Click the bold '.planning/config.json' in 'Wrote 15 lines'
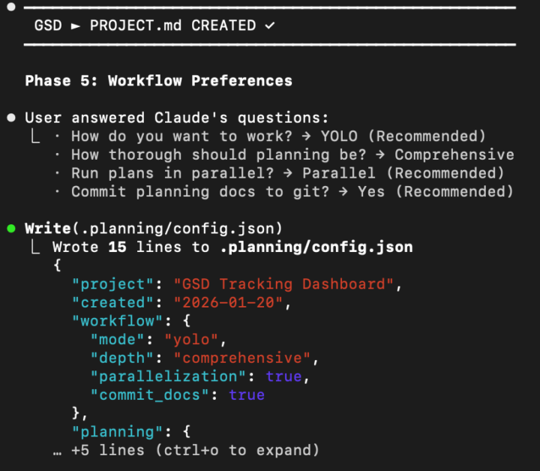The width and height of the screenshot is (540, 471). (x=316, y=247)
